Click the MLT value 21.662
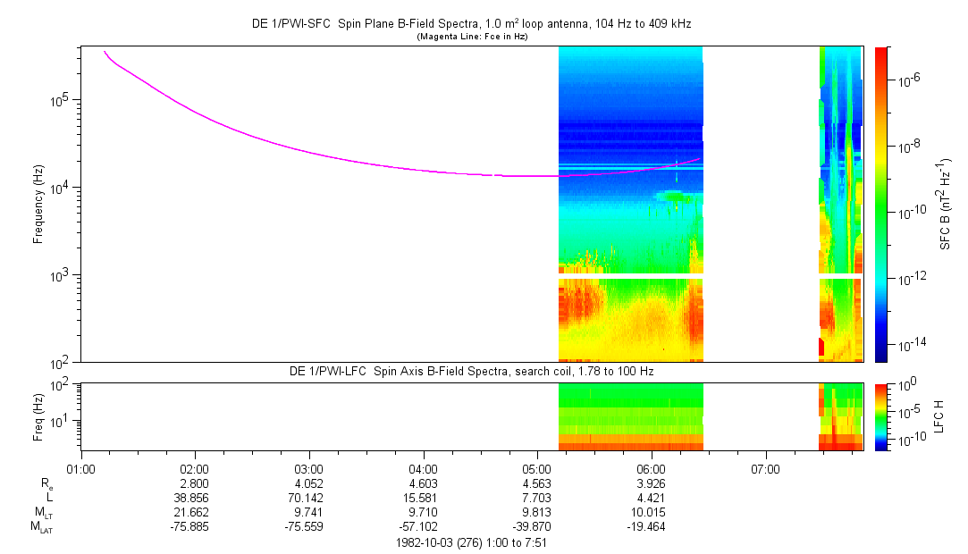 coord(195,512)
